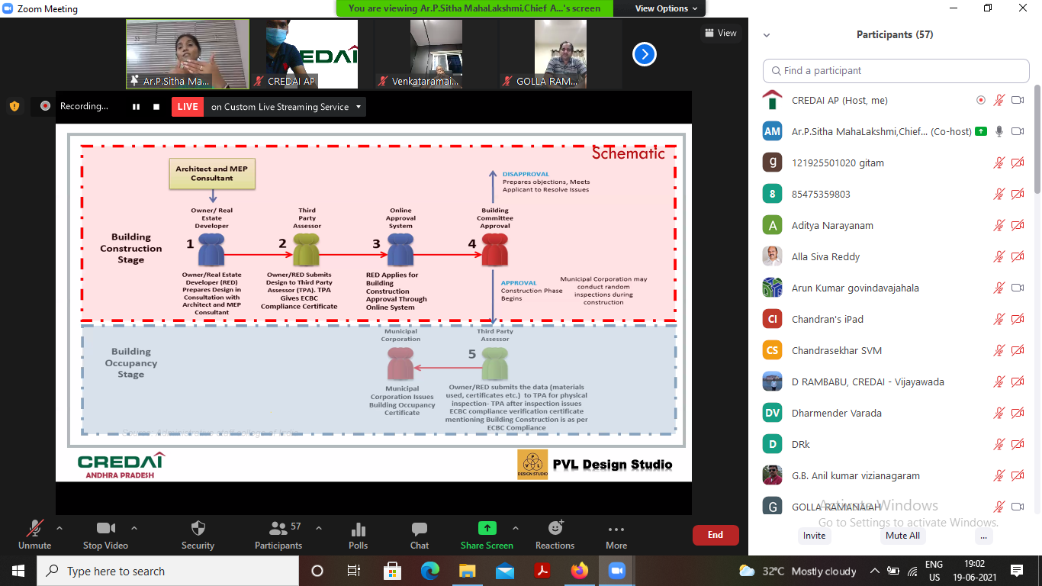The width and height of the screenshot is (1042, 586).
Task: Select the CREDAI AP video thumbnail
Action: coord(311,54)
